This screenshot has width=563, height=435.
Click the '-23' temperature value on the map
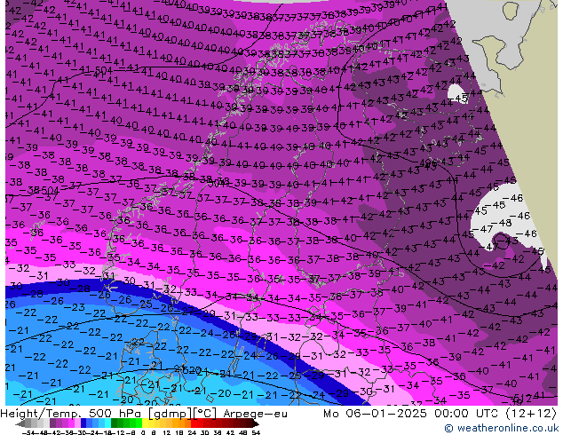pos(75,307)
